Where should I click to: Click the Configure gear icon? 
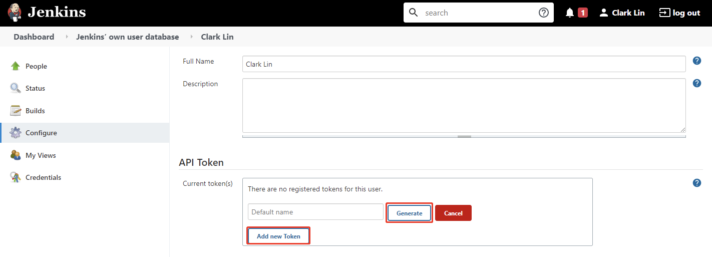[x=16, y=133]
